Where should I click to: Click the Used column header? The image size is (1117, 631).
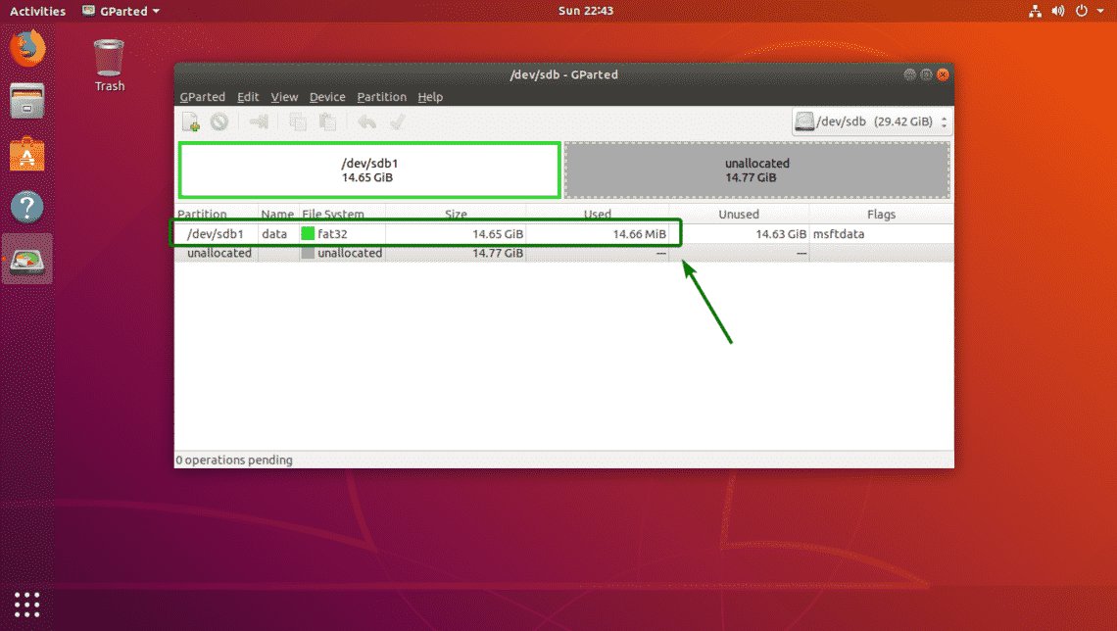click(597, 214)
